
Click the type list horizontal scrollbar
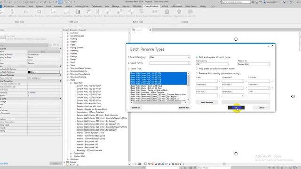[x=158, y=102]
